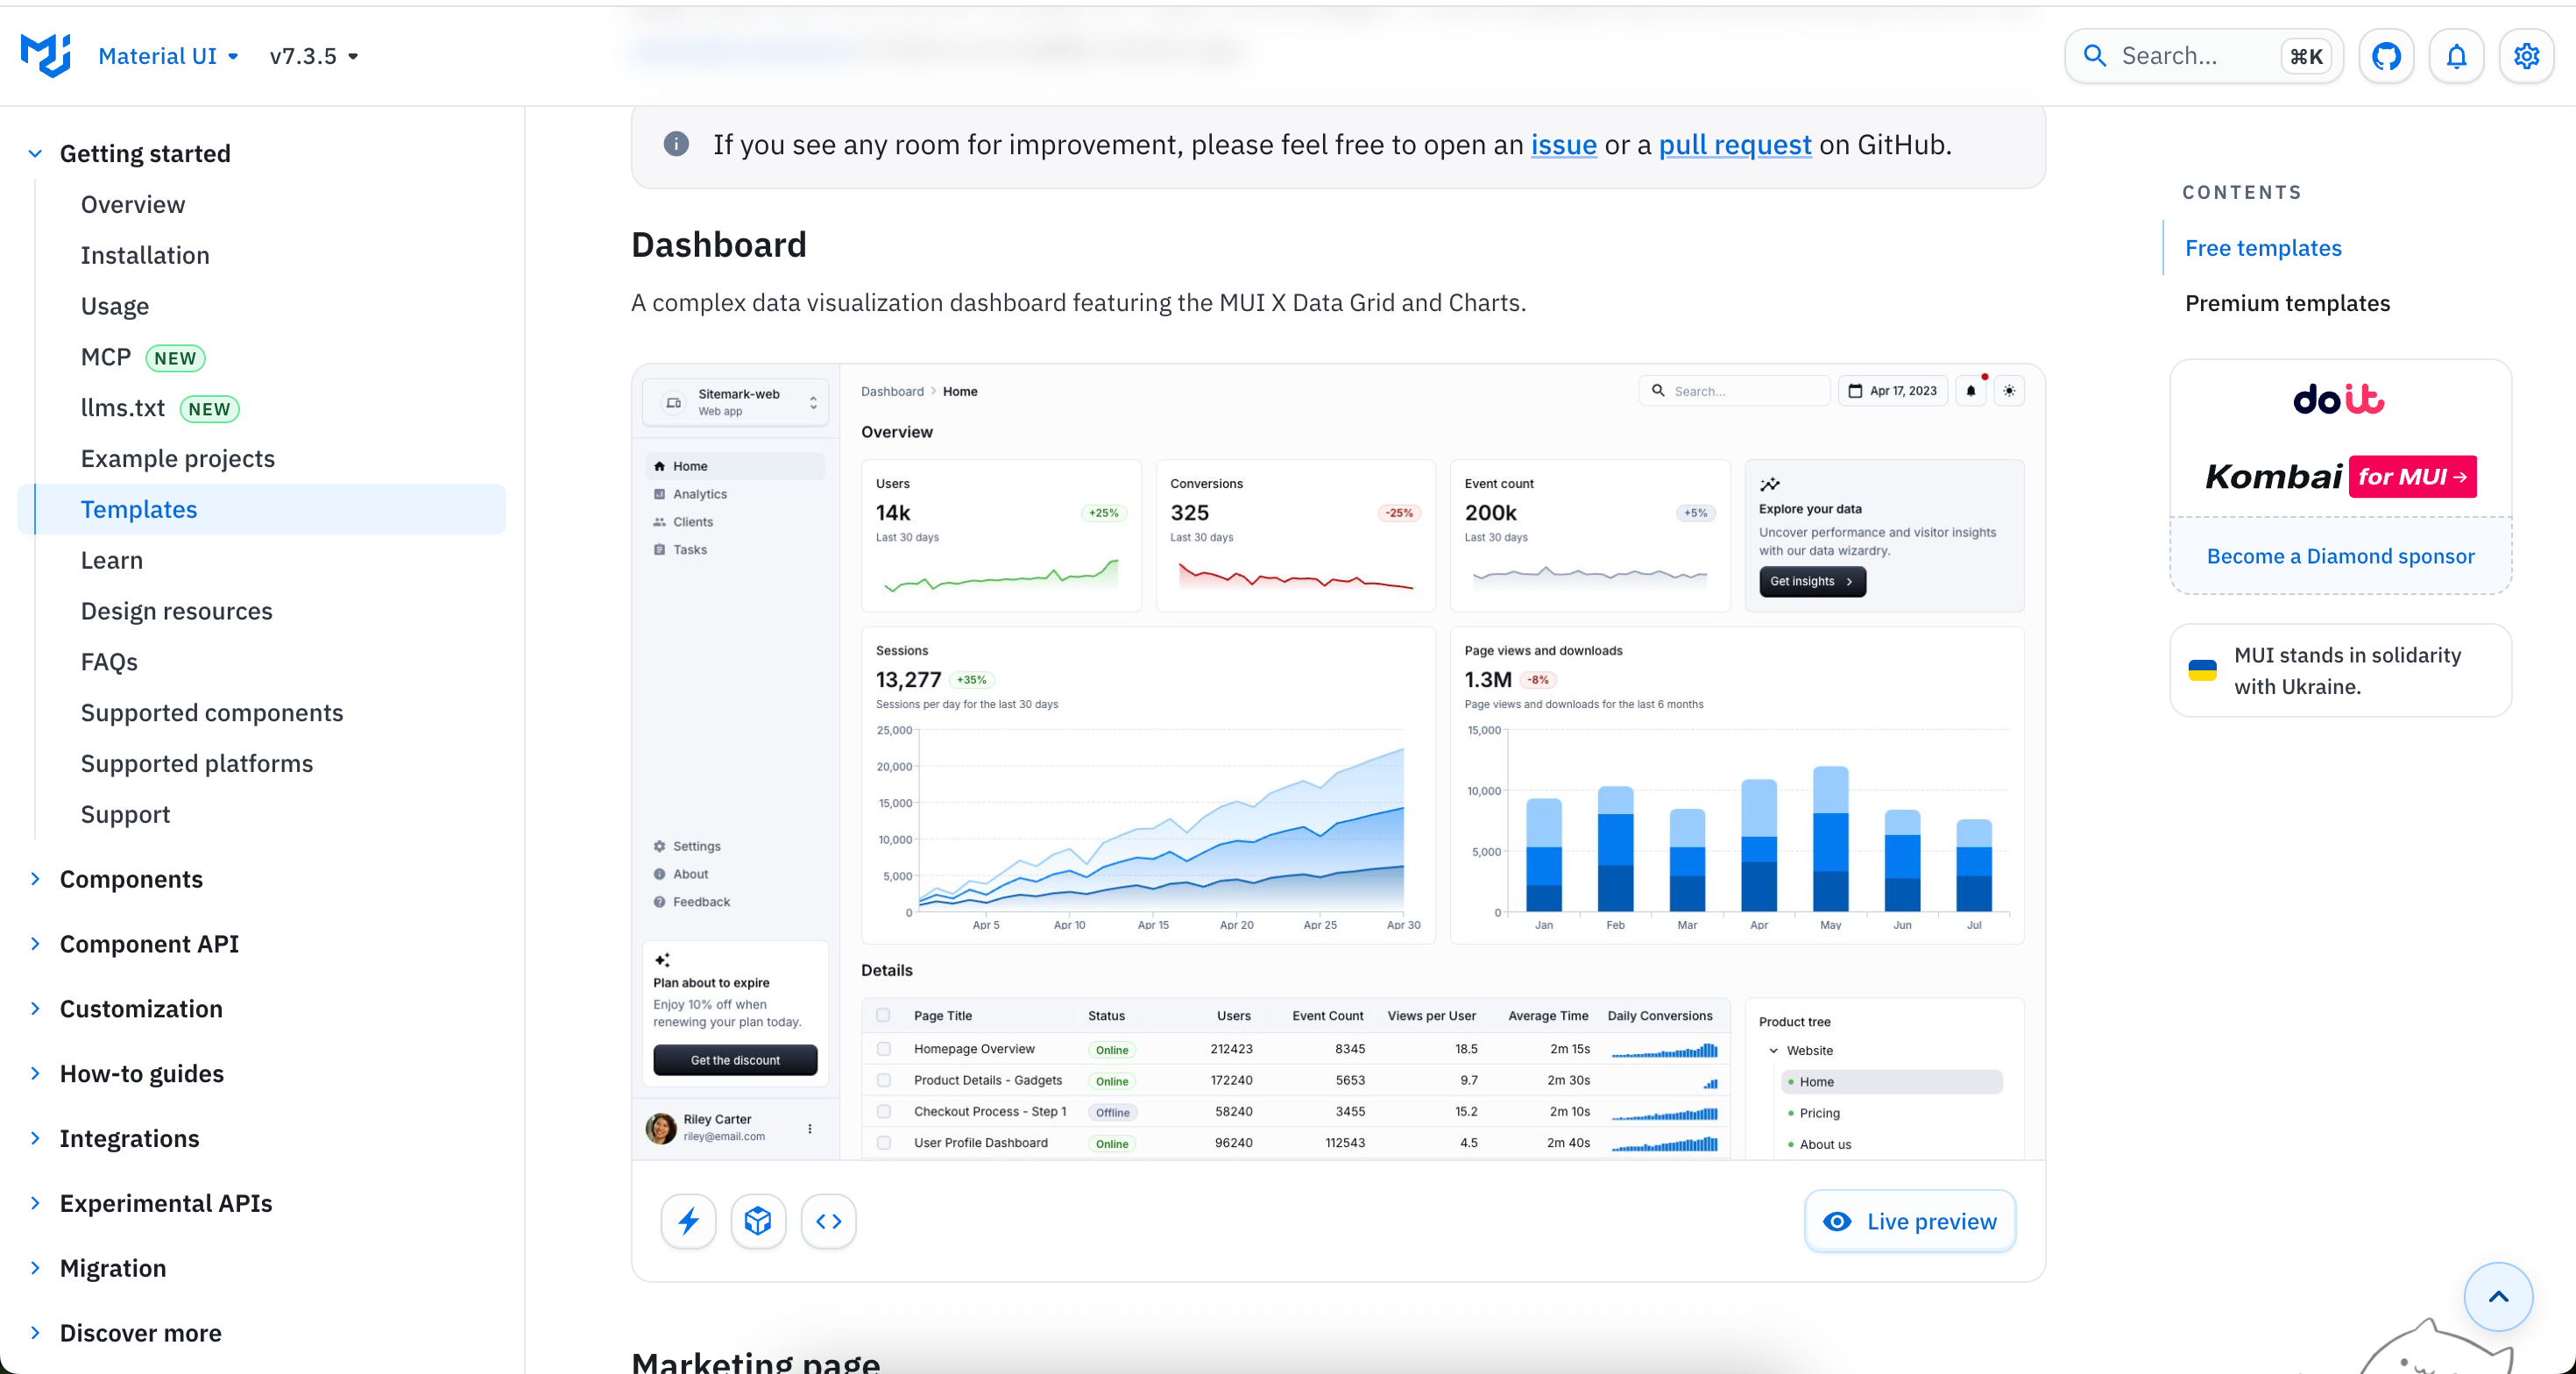Open the v7.3.5 version dropdown
The width and height of the screenshot is (2576, 1374).
pyautogui.click(x=313, y=56)
